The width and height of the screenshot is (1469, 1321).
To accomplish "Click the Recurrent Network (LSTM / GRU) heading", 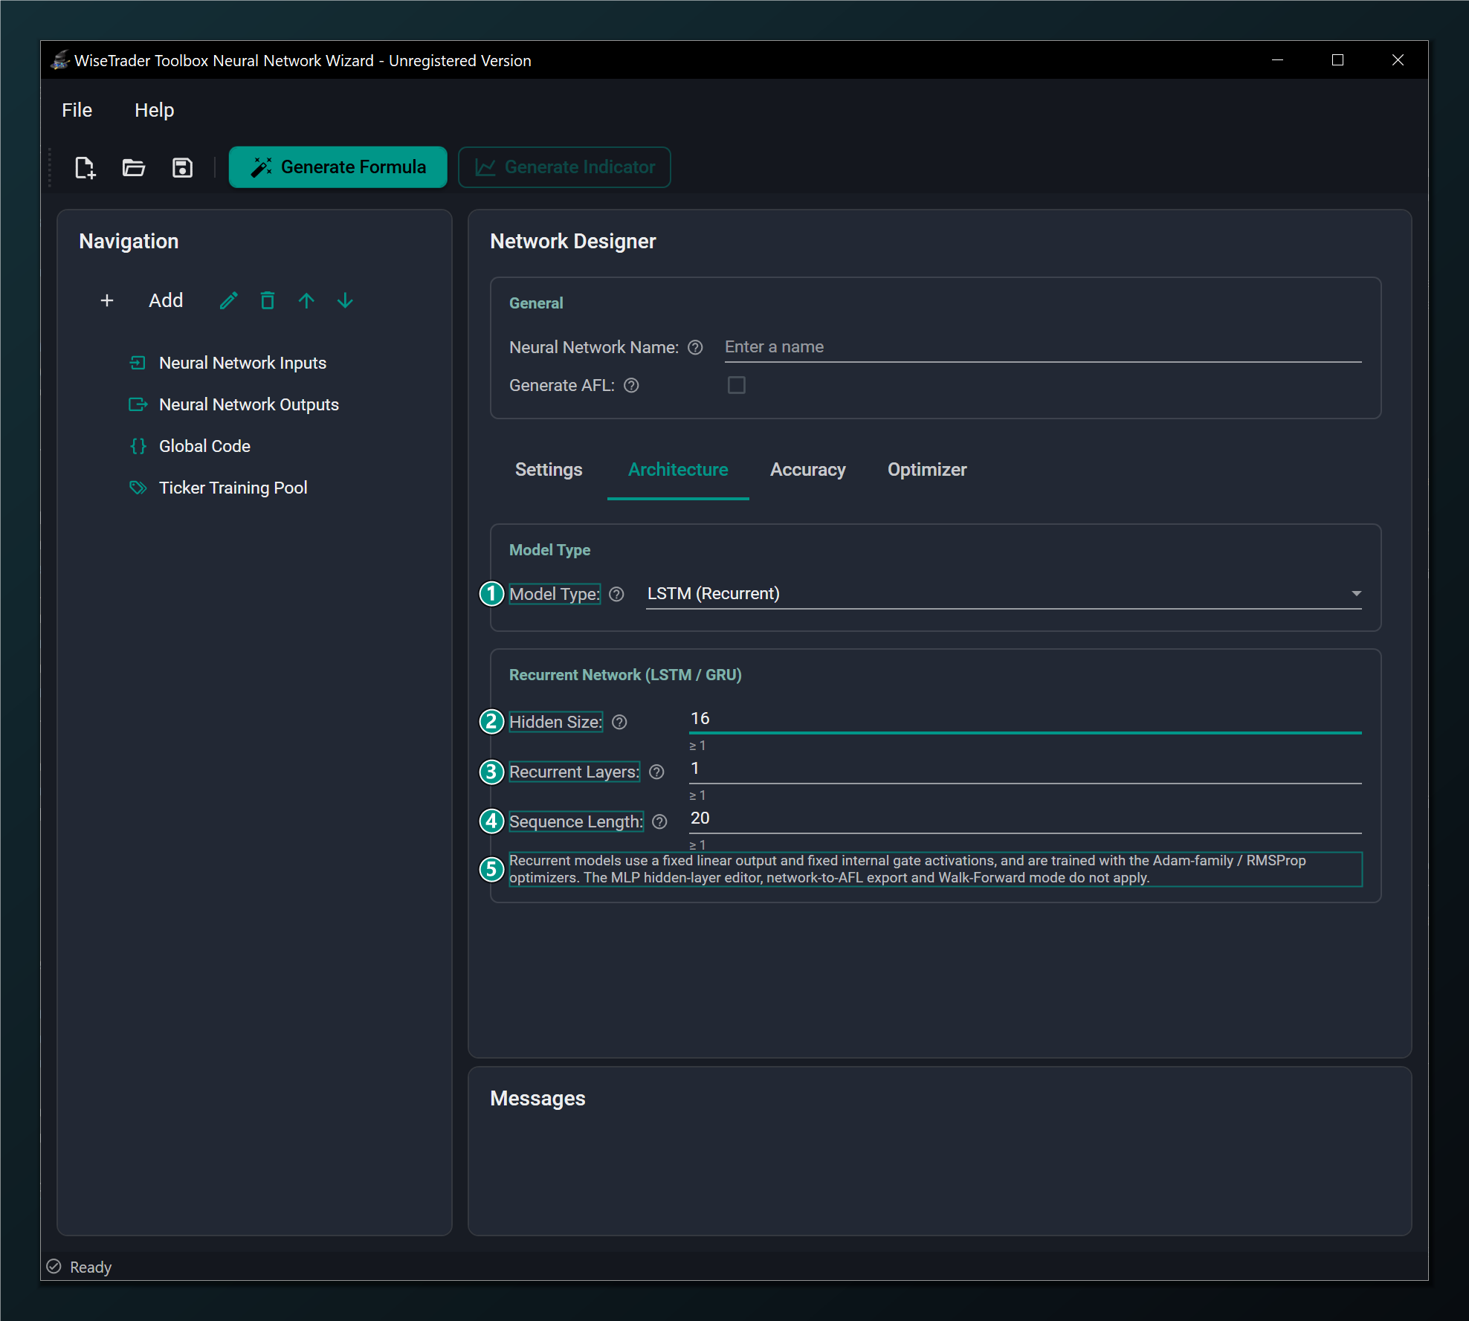I will pyautogui.click(x=625, y=675).
